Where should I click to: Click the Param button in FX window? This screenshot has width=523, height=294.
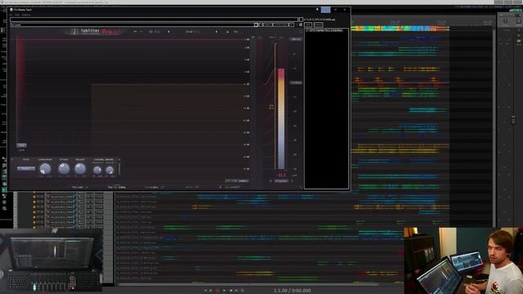tap(267, 25)
